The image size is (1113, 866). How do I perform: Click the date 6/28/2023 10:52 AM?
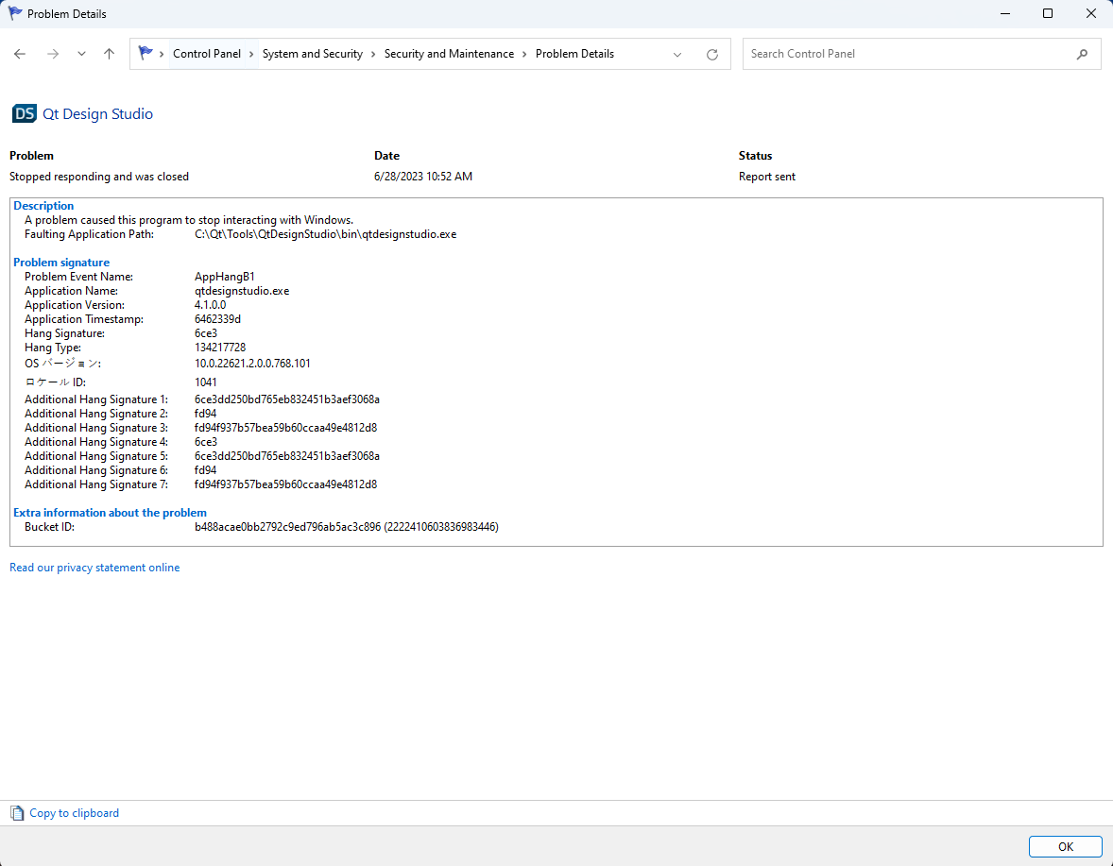click(423, 177)
